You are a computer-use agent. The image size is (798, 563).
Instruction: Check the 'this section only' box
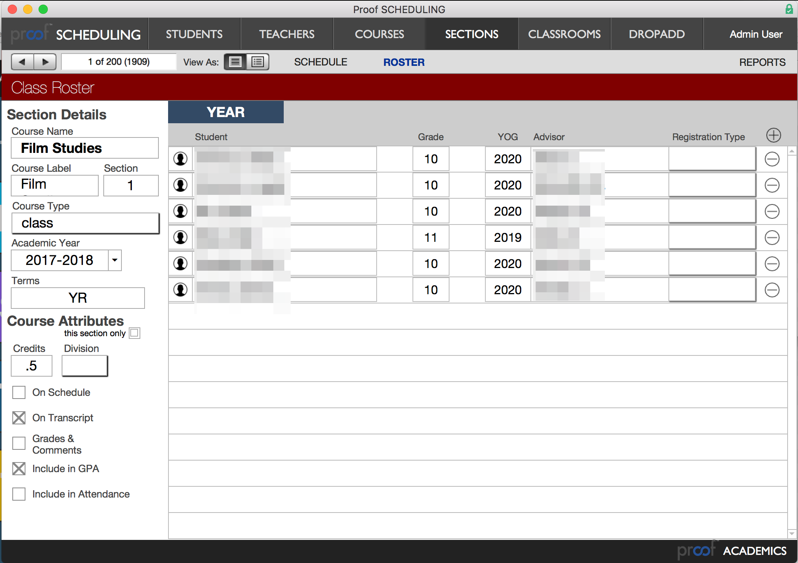coord(135,333)
